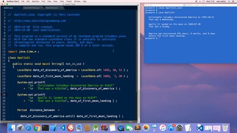237x133 pixels.
Task: Close the third editor tab
Action: [x=61, y=8]
